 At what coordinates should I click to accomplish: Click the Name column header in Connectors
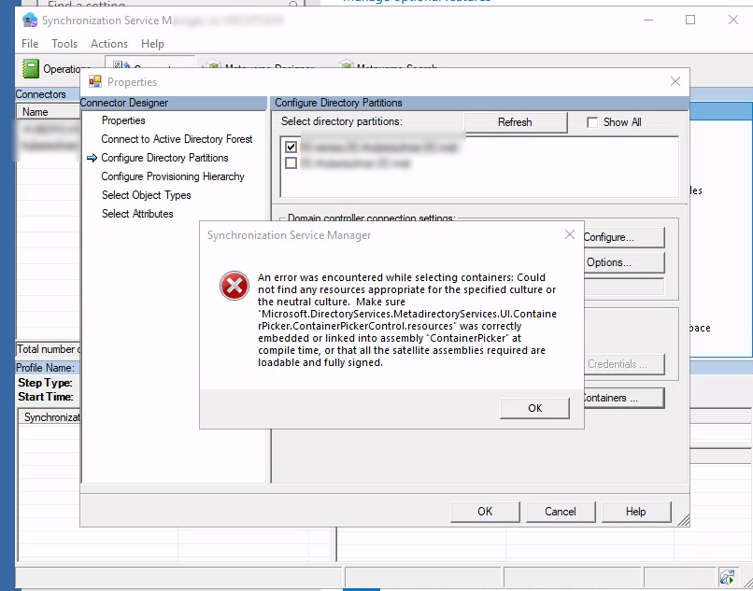pyautogui.click(x=48, y=112)
